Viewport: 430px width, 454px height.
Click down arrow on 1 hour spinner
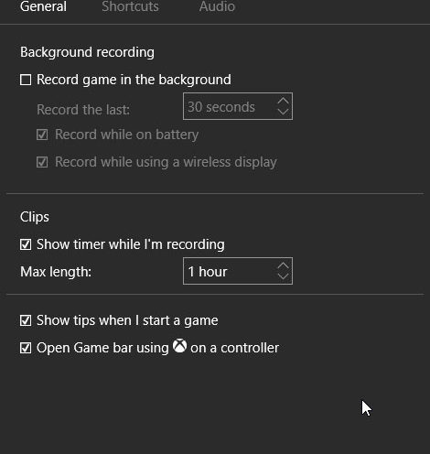[x=283, y=276]
